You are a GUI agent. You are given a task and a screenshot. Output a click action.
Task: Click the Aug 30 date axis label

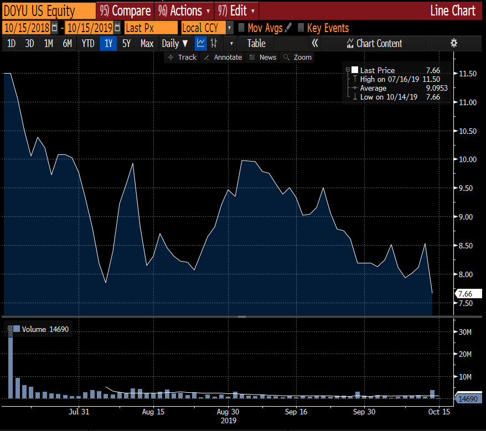tap(228, 412)
